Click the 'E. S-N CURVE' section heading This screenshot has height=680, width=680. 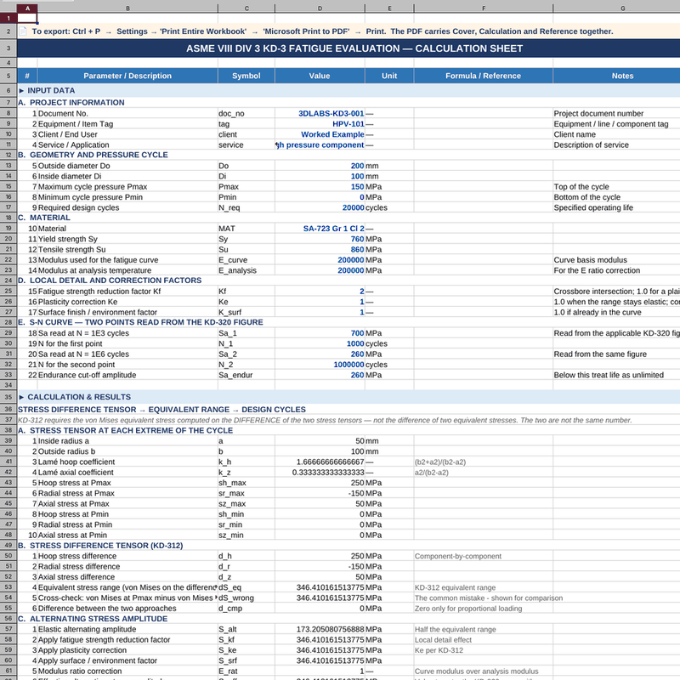(140, 322)
